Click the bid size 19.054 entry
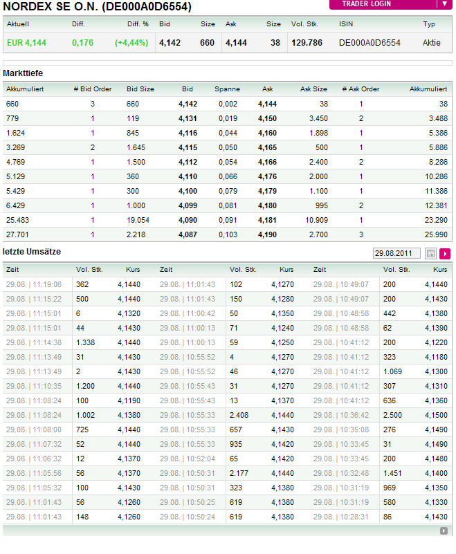456x554 pixels. pyautogui.click(x=138, y=220)
